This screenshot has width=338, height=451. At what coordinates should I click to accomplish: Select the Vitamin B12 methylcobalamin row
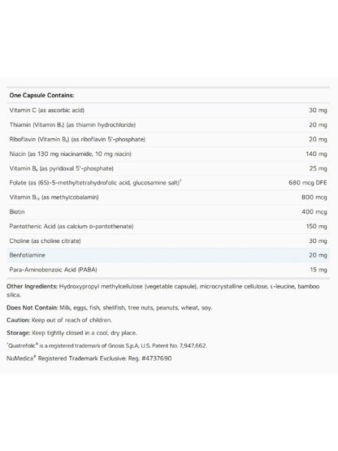(x=168, y=197)
